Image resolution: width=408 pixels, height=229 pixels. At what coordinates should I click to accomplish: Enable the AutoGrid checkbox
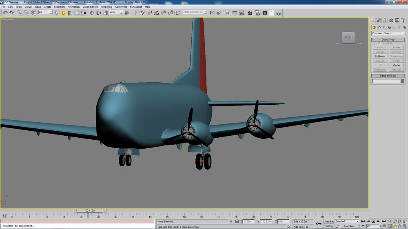(379, 44)
